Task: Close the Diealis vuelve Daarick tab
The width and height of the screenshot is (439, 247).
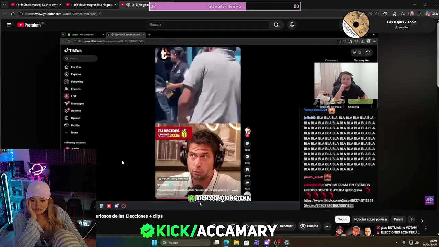Action: (60, 5)
